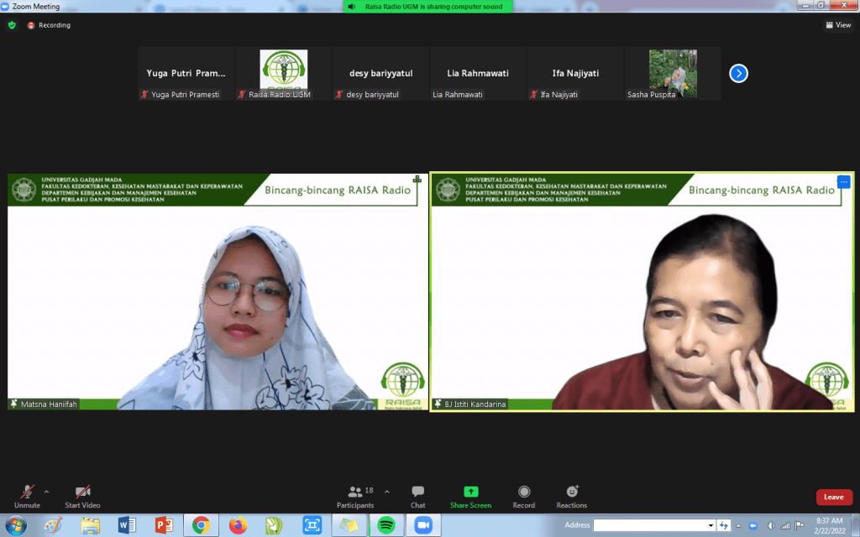
Task: Open the Participants panel
Action: point(355,497)
